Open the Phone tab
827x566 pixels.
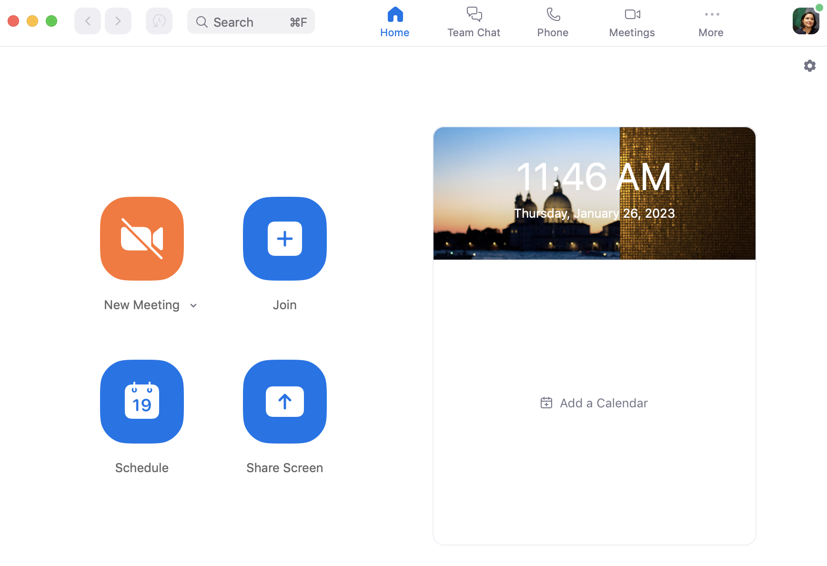coord(553,22)
